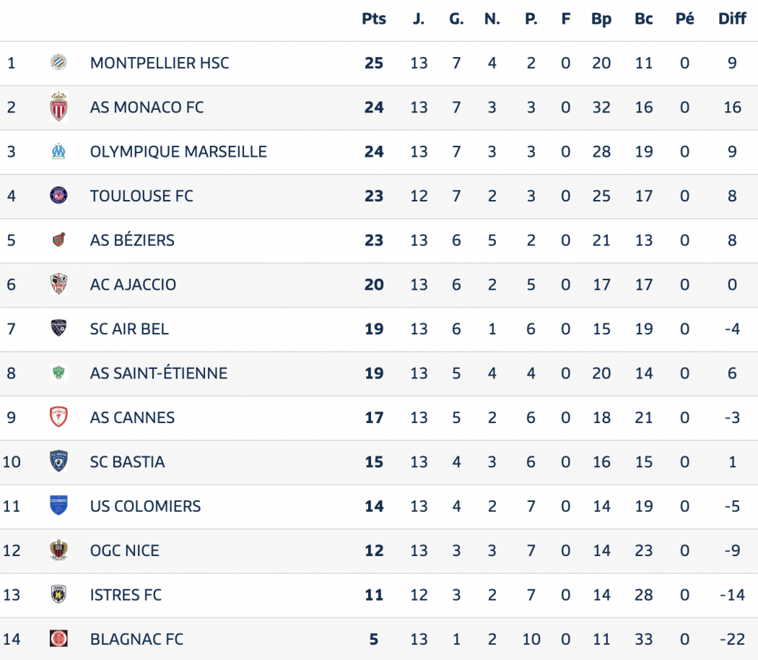
Task: Click the Bp goals-for column header
Action: (601, 19)
